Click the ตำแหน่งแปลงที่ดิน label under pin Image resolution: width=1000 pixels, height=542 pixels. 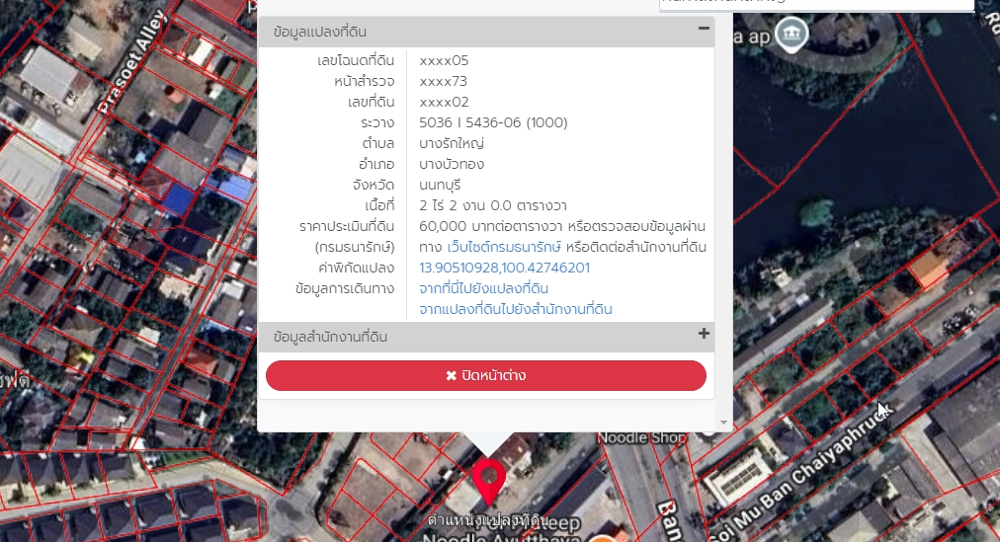[488, 520]
